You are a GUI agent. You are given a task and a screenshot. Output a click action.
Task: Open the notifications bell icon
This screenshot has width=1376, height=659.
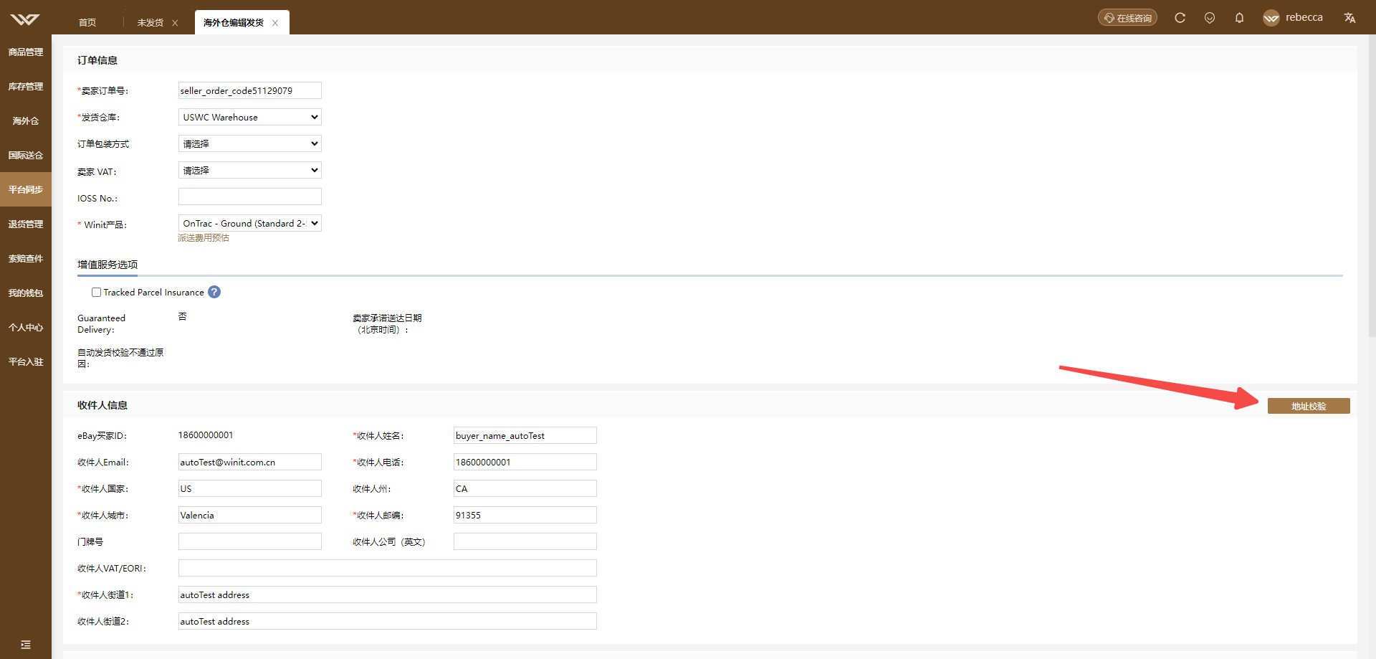coord(1239,18)
